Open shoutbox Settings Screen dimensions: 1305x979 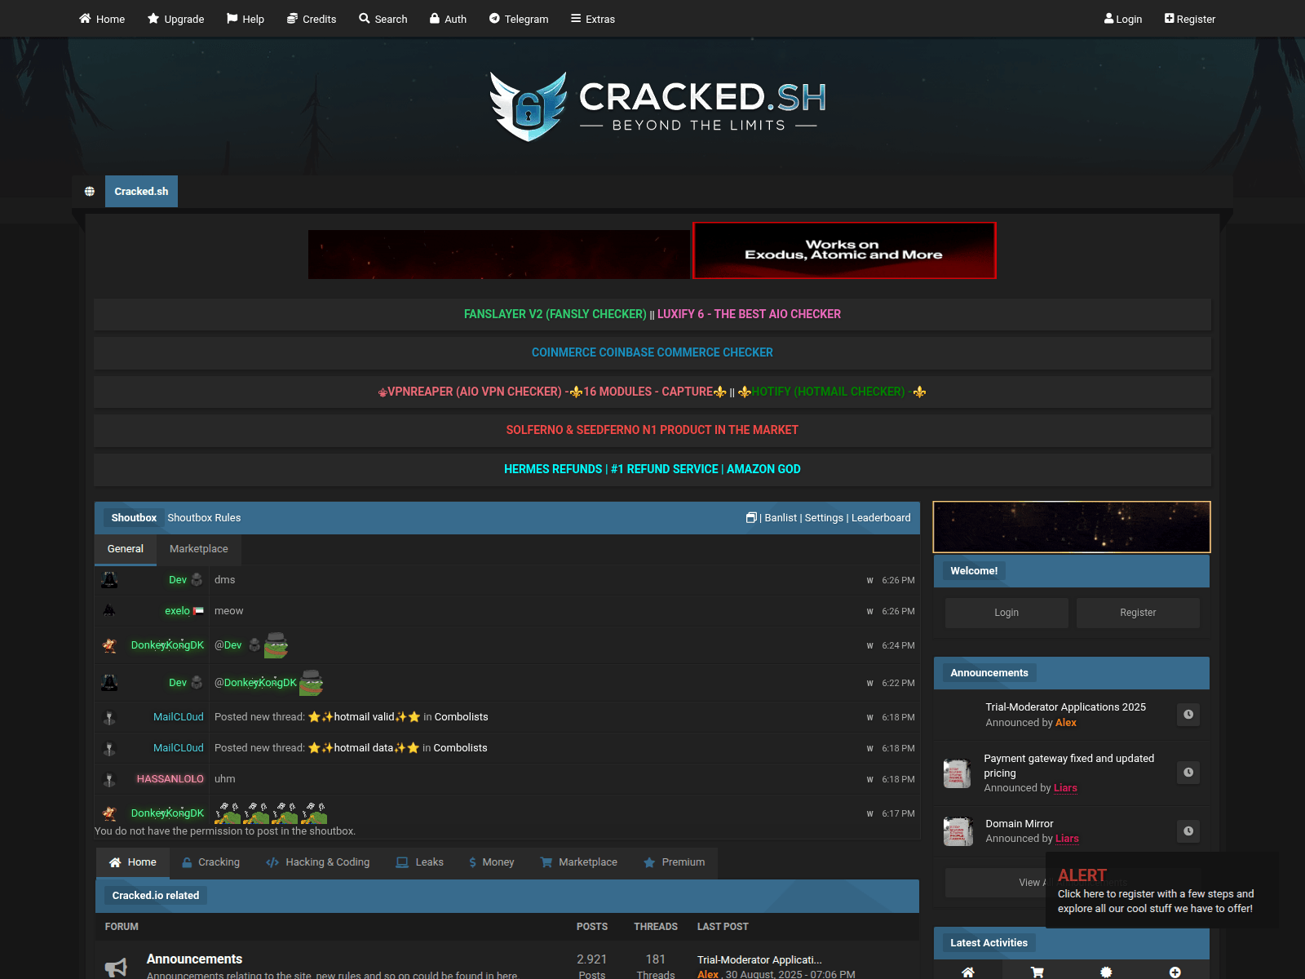[x=824, y=518]
